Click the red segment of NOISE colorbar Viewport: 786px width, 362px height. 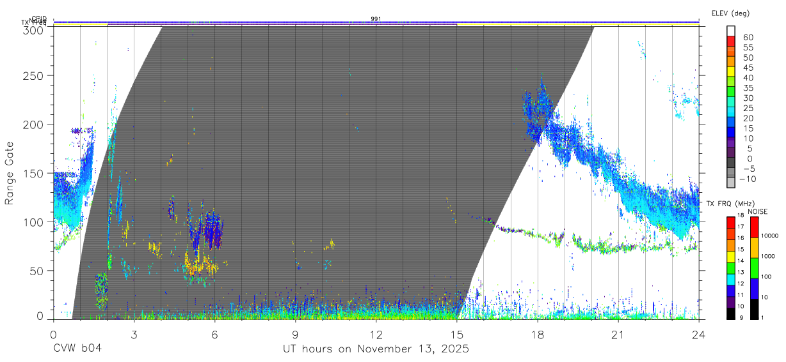pyautogui.click(x=754, y=227)
